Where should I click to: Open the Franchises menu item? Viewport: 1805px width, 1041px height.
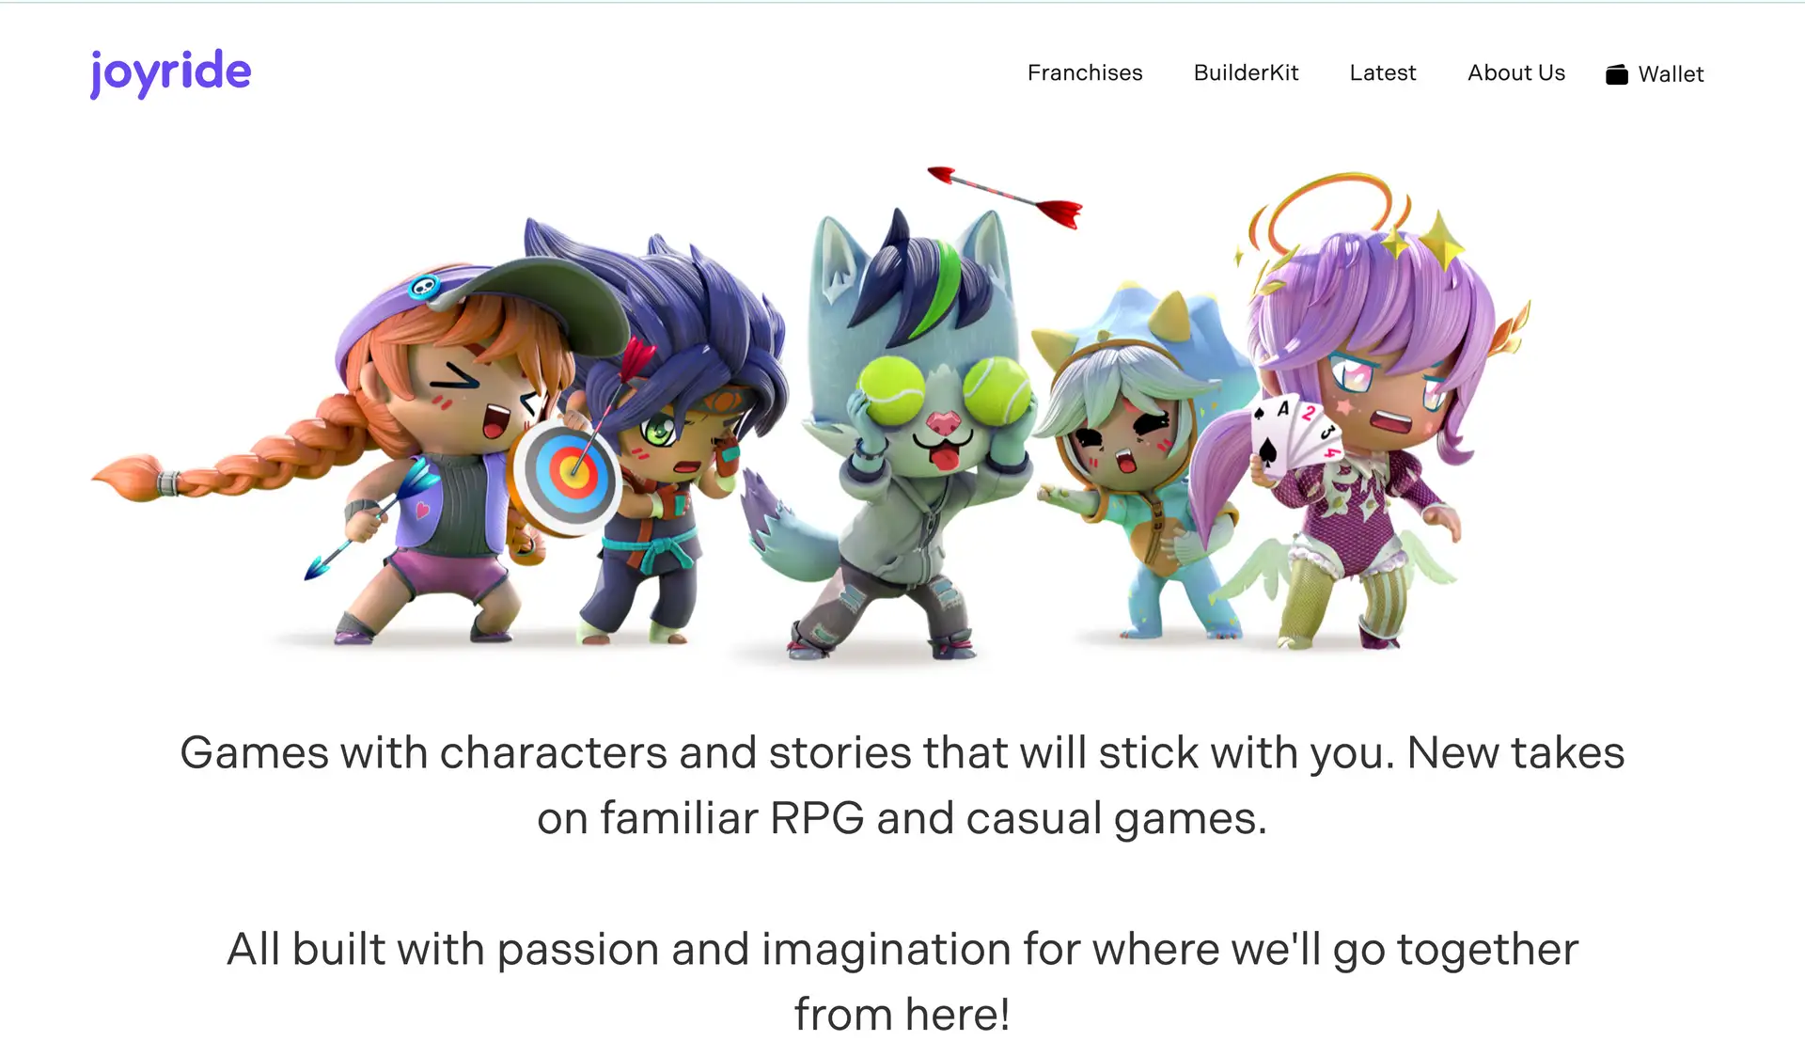(1084, 72)
